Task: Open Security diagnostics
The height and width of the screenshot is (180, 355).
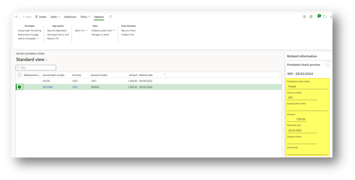Action: pyautogui.click(x=57, y=30)
